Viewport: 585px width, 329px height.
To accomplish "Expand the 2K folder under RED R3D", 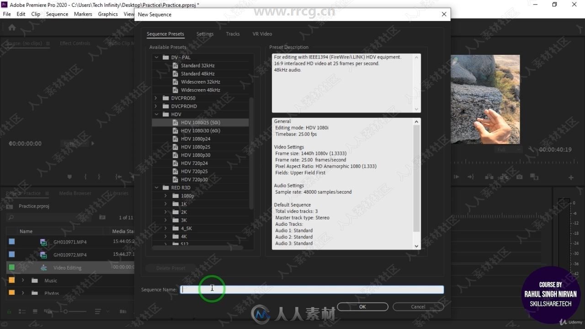I will (165, 212).
